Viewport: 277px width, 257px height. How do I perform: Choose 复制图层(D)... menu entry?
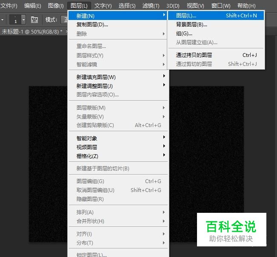point(118,25)
